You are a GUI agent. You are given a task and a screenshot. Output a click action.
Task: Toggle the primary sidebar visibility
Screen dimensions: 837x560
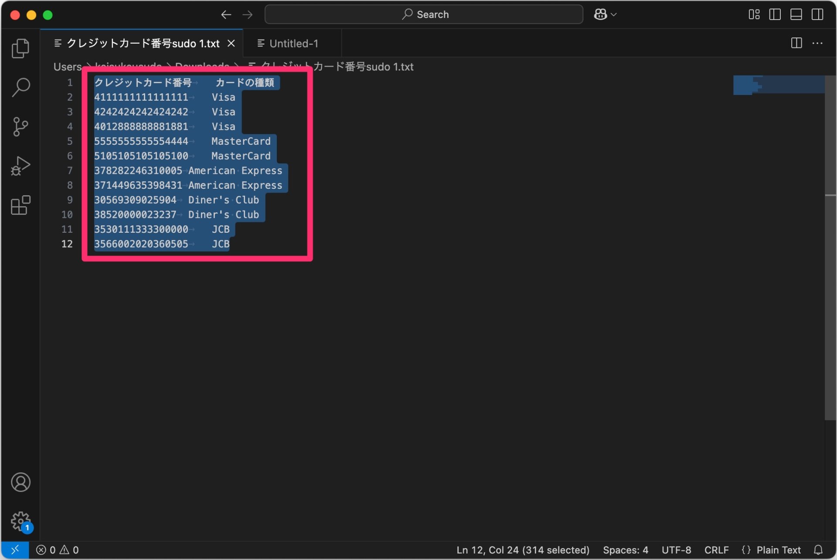(x=776, y=14)
